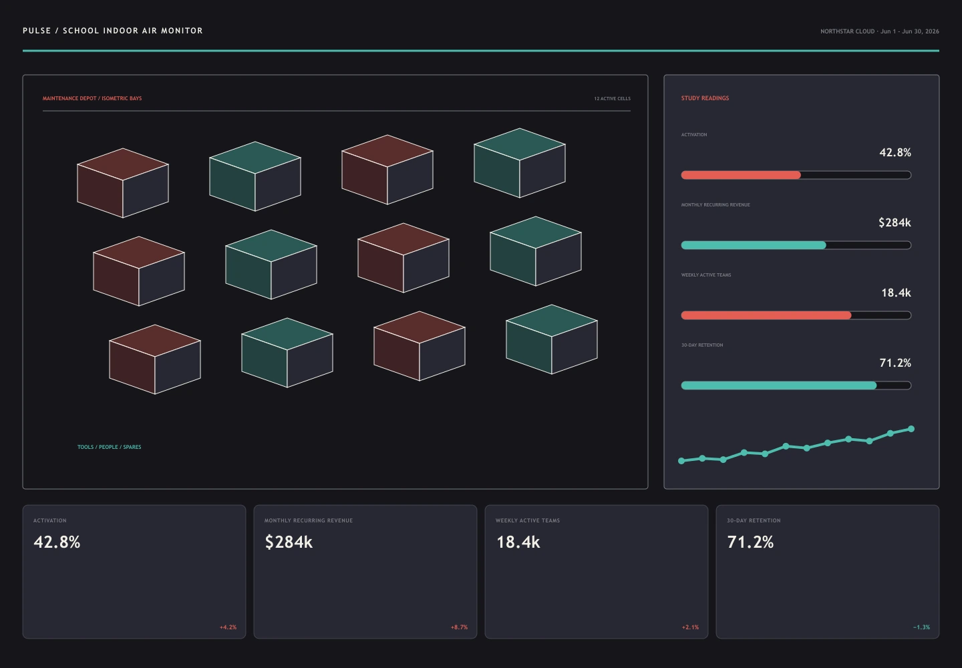The width and height of the screenshot is (962, 668).
Task: Click the last point on the trend sparkline
Action: pyautogui.click(x=911, y=429)
